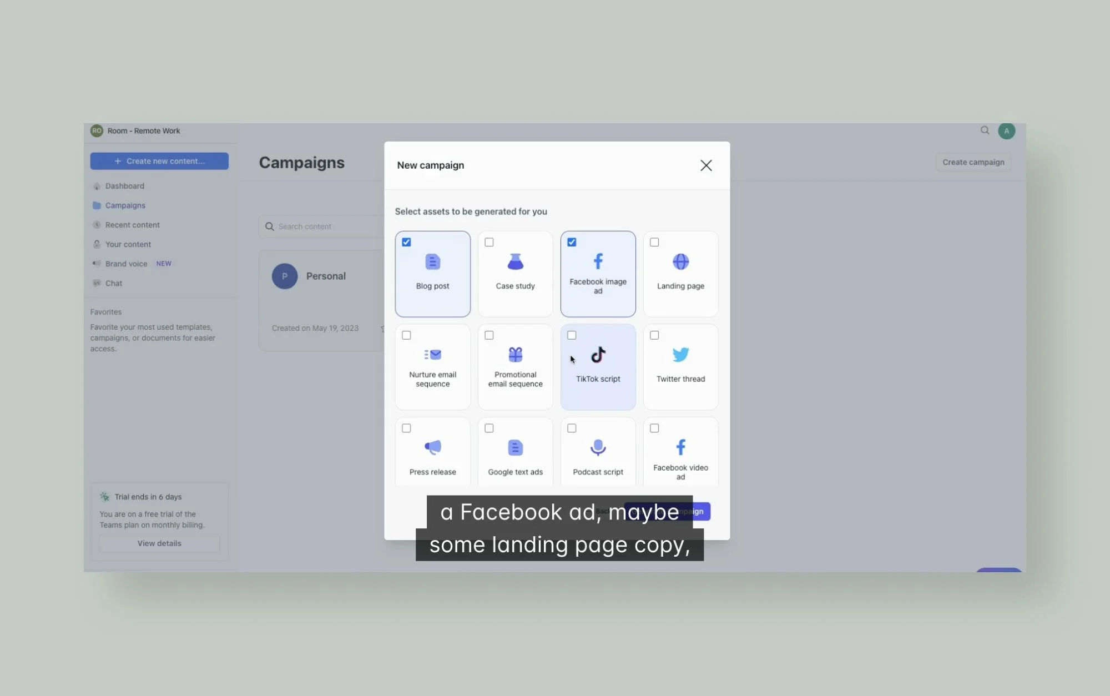Screen dimensions: 1110x696
Task: Click the TikTok script icon
Action: (x=598, y=355)
